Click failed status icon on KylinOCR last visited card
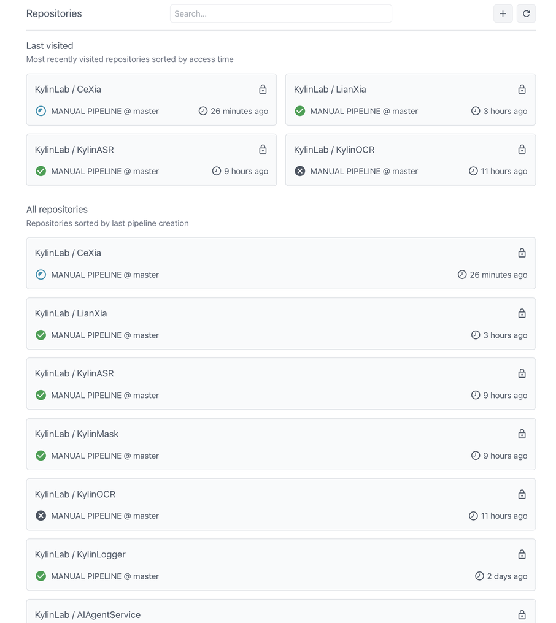The width and height of the screenshot is (556, 623). click(300, 171)
